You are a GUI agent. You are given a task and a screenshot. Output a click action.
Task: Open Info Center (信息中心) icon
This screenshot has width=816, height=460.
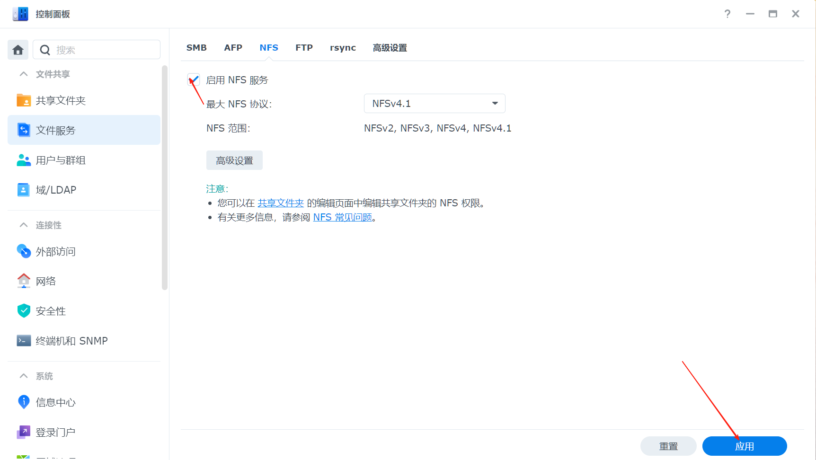pyautogui.click(x=24, y=402)
